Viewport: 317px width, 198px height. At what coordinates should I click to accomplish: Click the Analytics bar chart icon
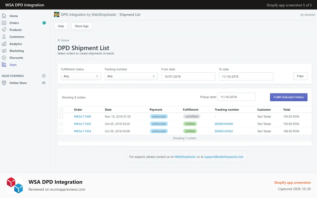pos(4,44)
